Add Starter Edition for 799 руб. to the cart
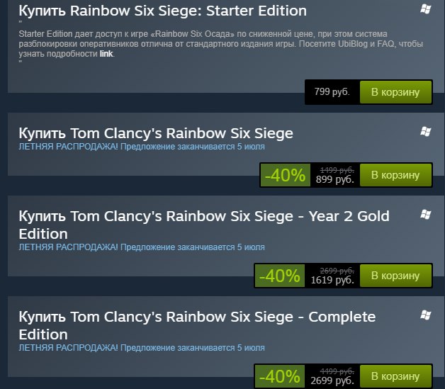Image resolution: width=445 pixels, height=389 pixels. (x=395, y=92)
